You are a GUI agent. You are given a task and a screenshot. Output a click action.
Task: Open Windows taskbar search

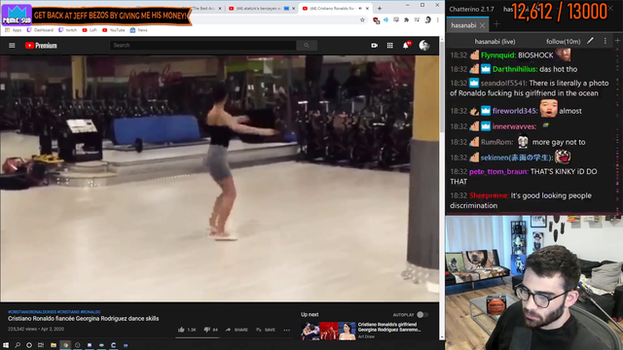click(x=18, y=345)
